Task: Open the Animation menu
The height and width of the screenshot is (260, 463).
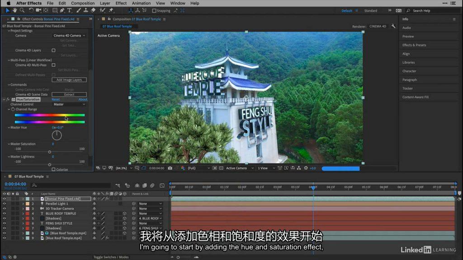Action: coord(141,3)
